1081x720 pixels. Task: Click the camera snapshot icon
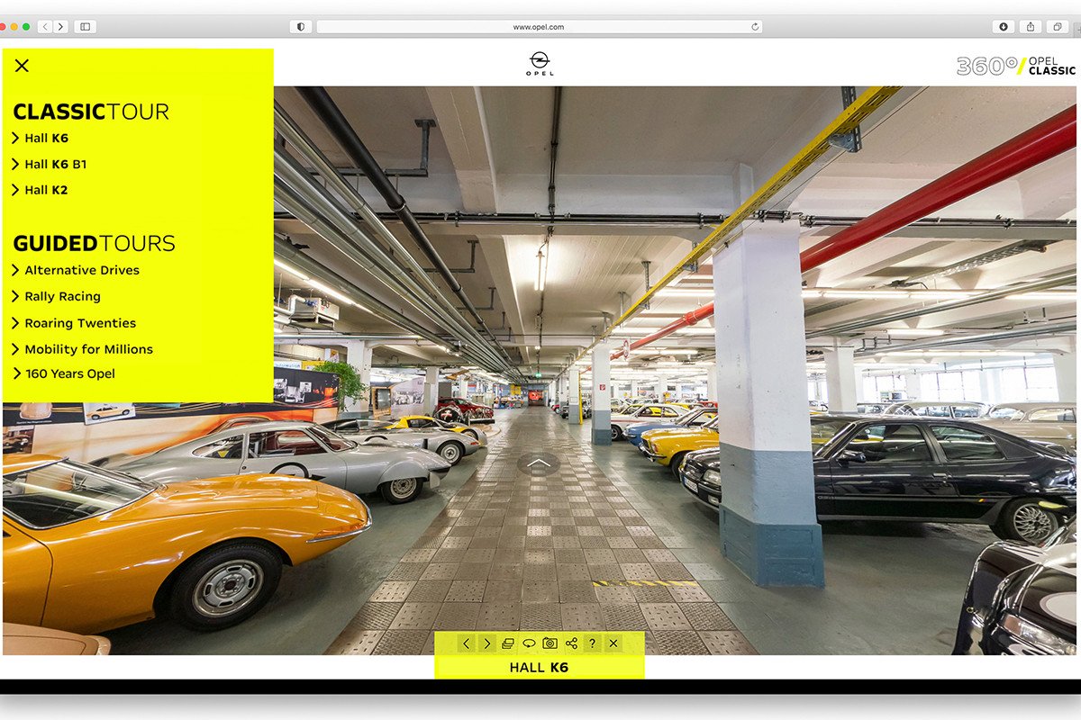click(x=550, y=643)
